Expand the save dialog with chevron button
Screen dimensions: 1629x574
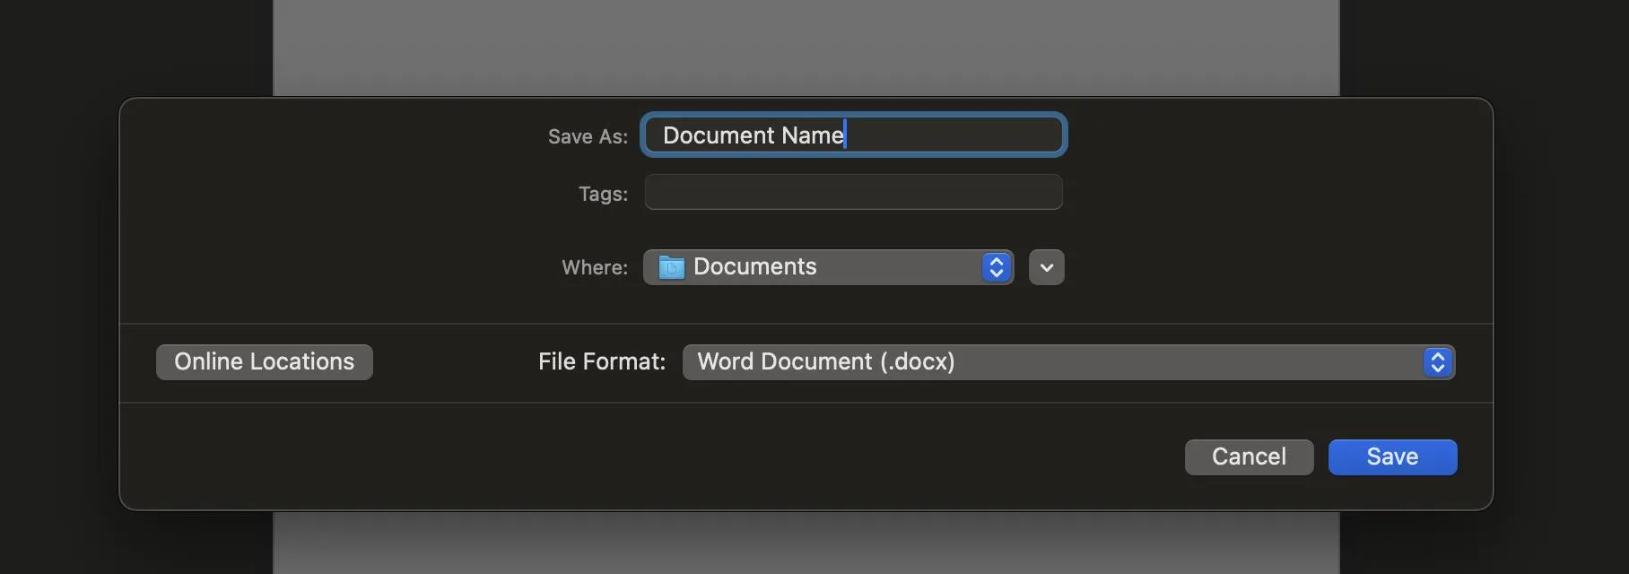point(1046,267)
